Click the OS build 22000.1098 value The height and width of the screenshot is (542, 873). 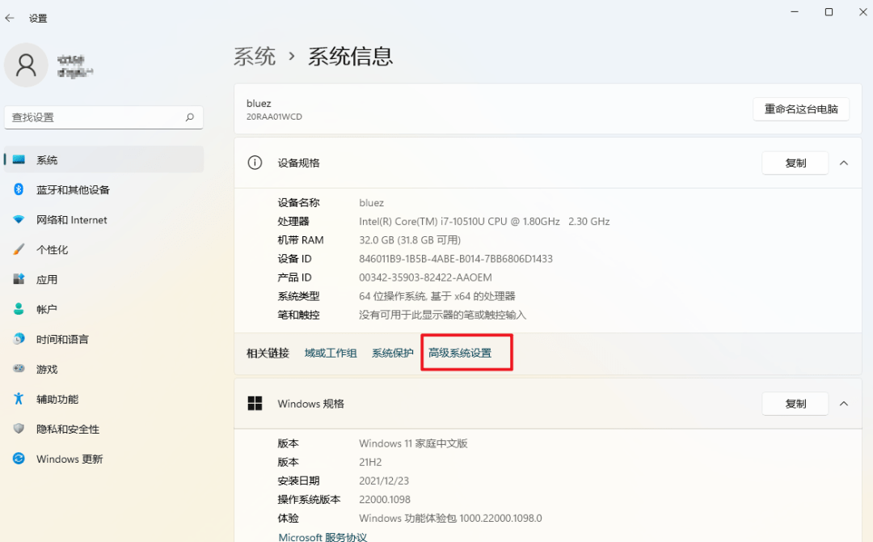[385, 500]
